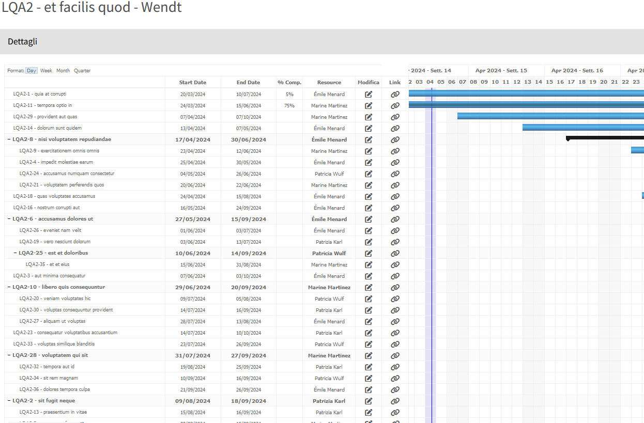644x423 pixels.
Task: Click the Dettagli section header
Action: (x=322, y=42)
